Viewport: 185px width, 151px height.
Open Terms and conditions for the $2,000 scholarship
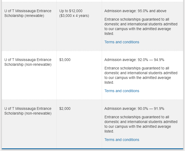pos(122,140)
